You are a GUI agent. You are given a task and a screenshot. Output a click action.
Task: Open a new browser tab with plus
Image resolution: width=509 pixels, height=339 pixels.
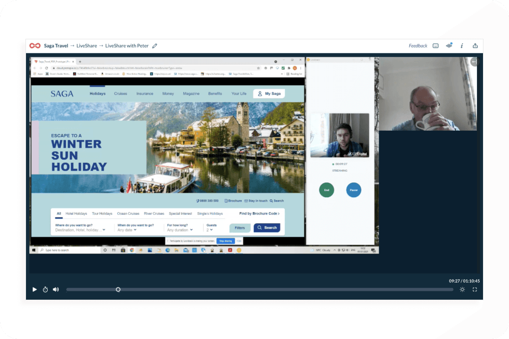click(80, 61)
